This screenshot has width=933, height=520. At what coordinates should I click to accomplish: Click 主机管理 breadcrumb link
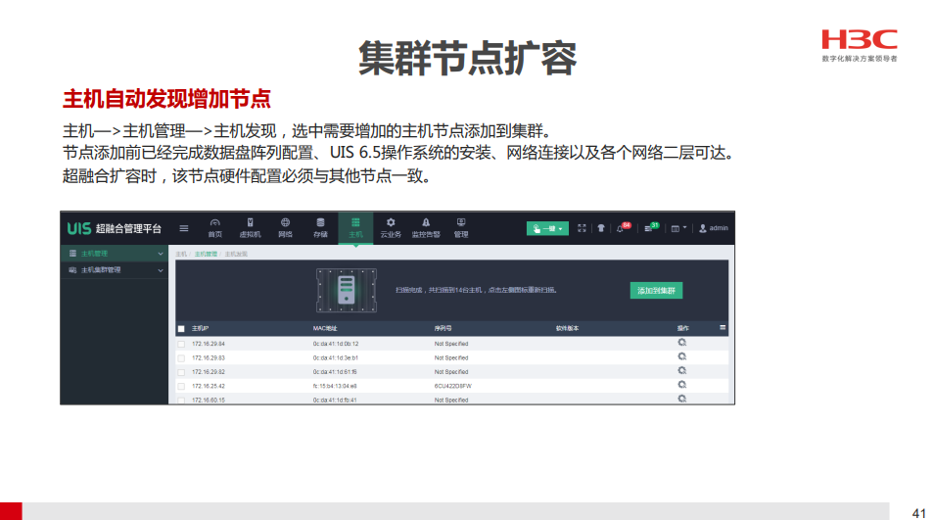point(206,254)
